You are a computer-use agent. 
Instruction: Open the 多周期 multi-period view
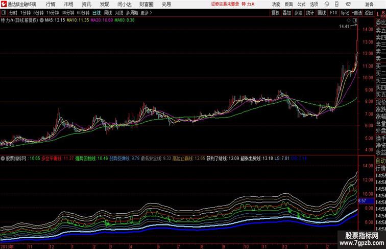tap(132, 13)
